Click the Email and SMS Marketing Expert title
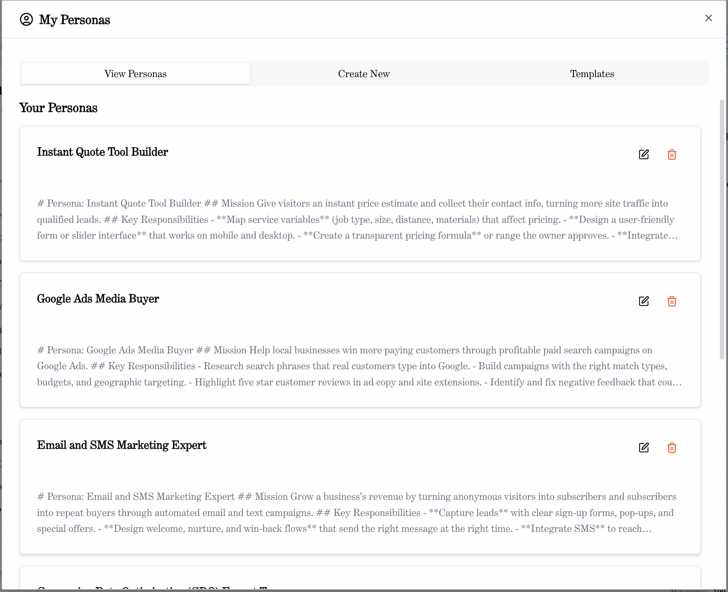728x592 pixels. pos(122,445)
